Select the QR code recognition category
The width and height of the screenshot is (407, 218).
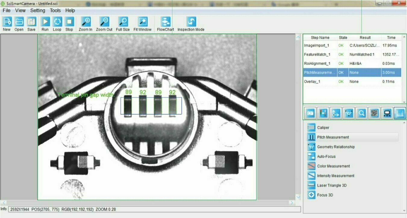[374, 113]
